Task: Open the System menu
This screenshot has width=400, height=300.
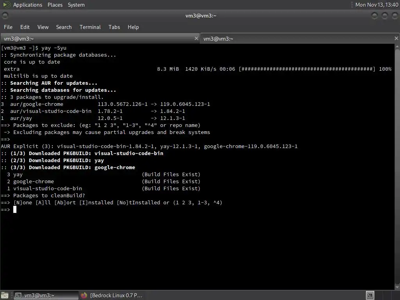Action: pyautogui.click(x=76, y=5)
